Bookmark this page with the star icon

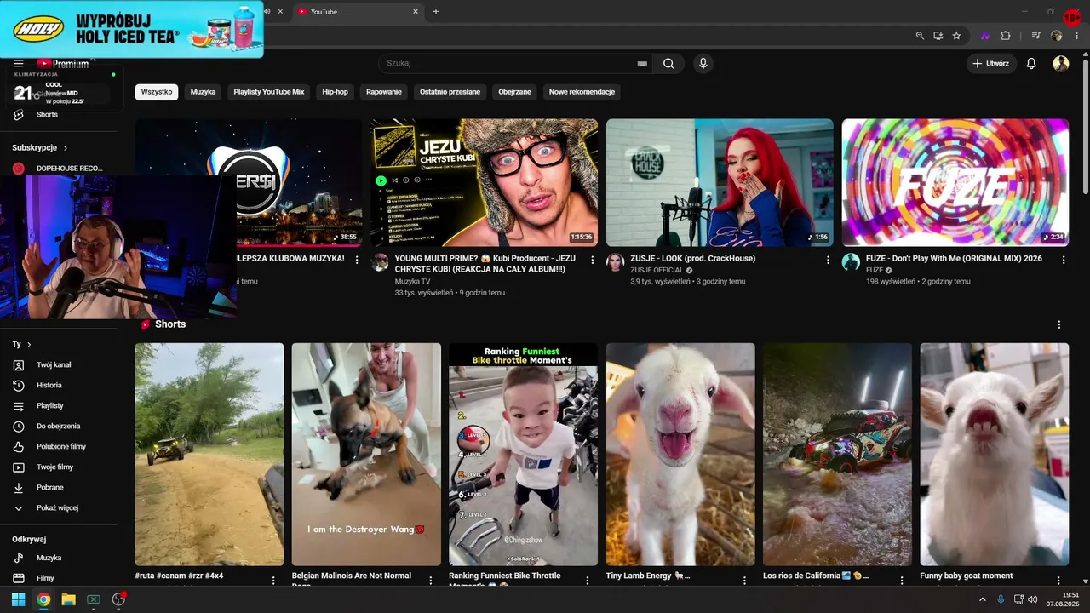tap(956, 36)
